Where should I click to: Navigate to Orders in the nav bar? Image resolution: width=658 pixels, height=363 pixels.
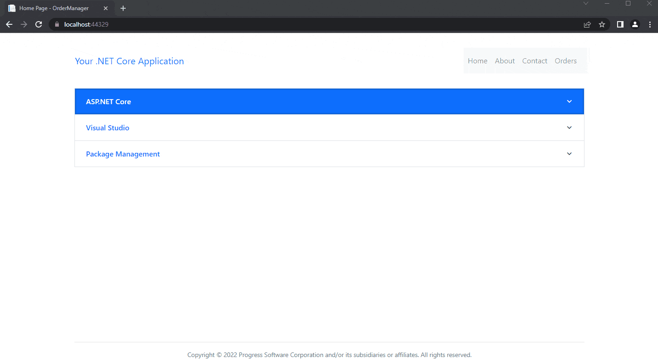click(x=565, y=61)
